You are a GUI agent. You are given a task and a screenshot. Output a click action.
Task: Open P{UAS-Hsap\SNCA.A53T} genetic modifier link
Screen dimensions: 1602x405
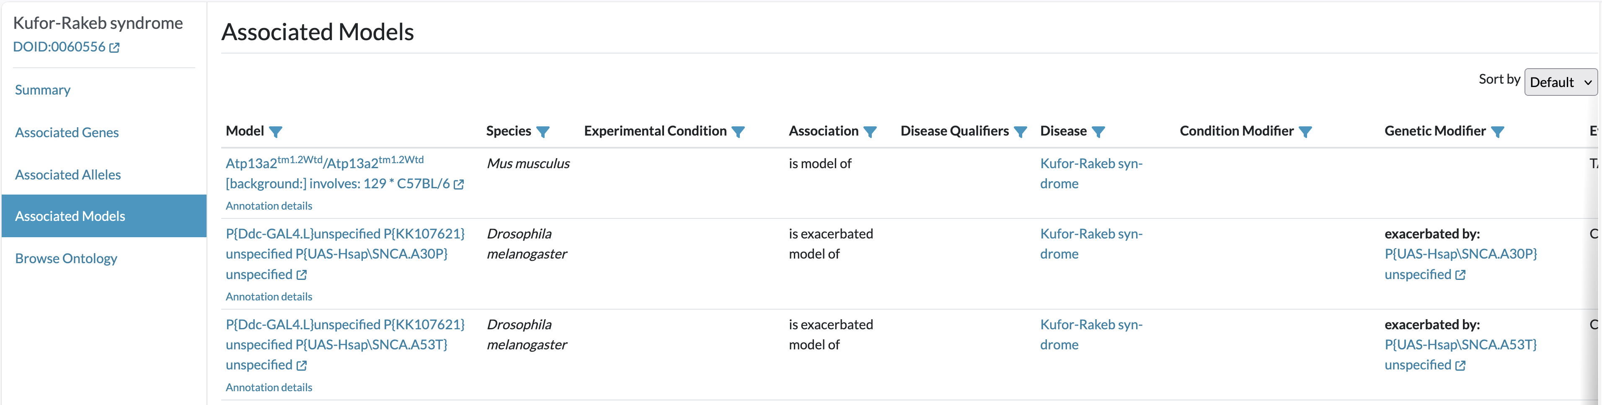pyautogui.click(x=1460, y=355)
